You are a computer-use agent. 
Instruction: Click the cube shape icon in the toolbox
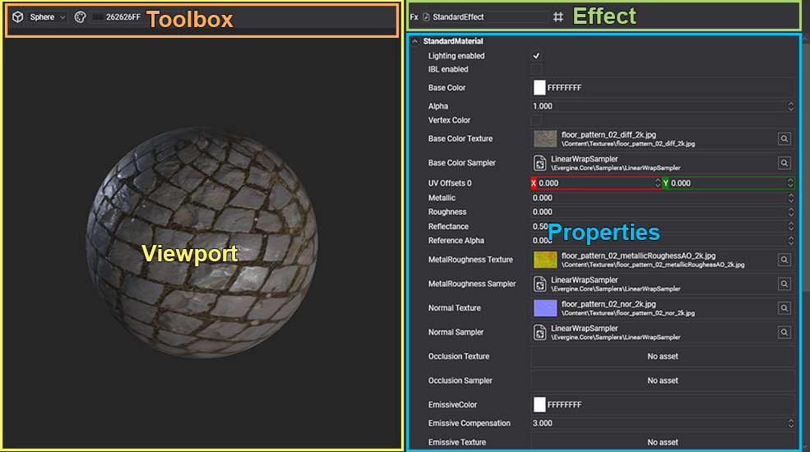point(17,16)
